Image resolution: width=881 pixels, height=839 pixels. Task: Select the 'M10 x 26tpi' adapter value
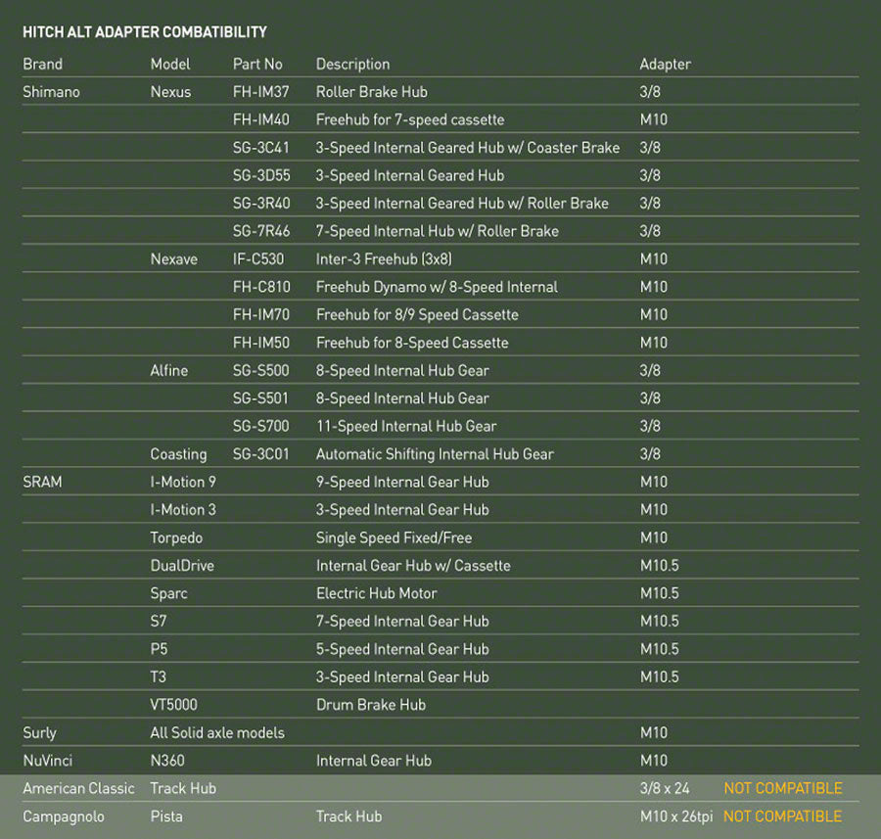(x=677, y=816)
